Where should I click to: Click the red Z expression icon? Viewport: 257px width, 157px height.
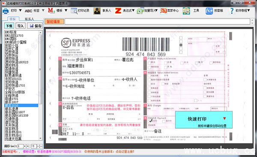(118, 11)
